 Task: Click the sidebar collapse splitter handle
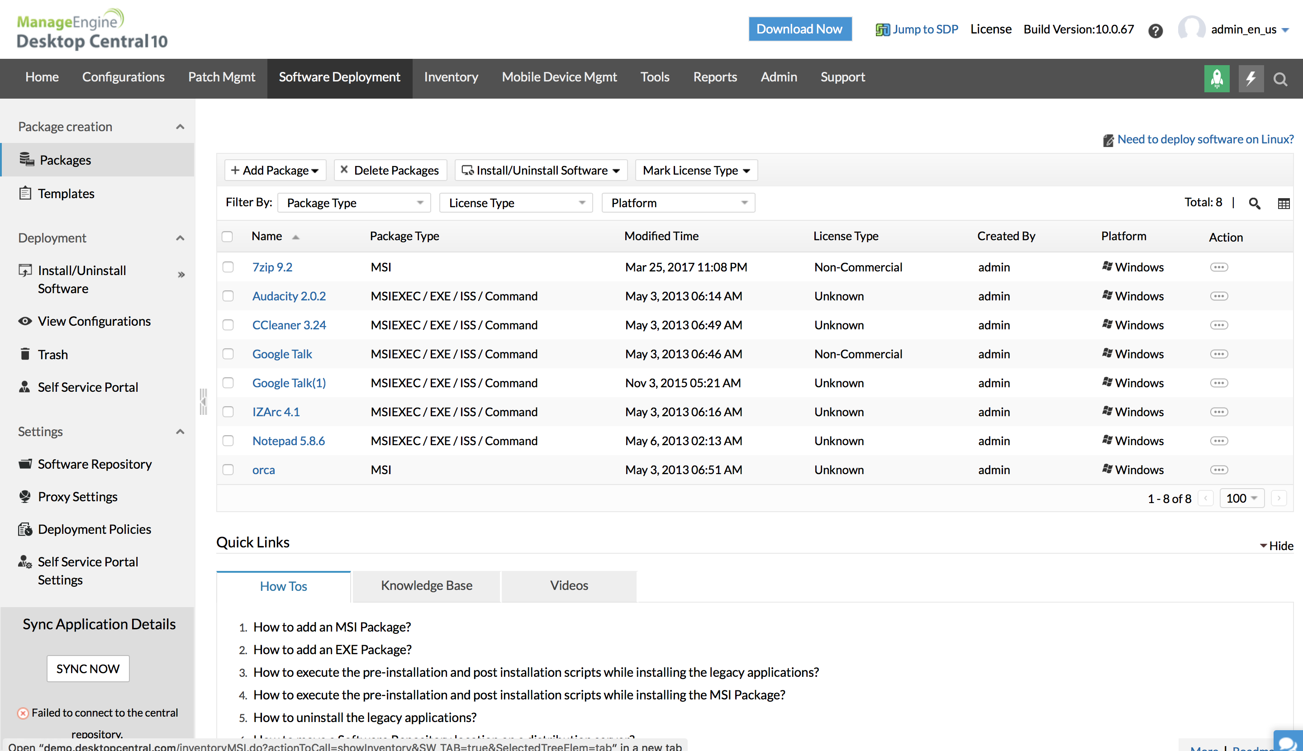coord(203,402)
